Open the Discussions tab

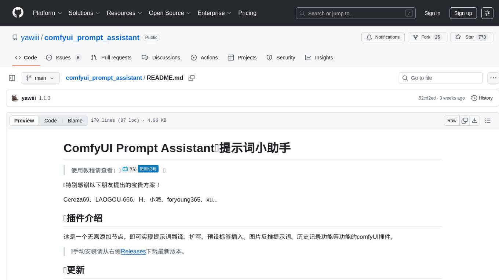(x=161, y=58)
